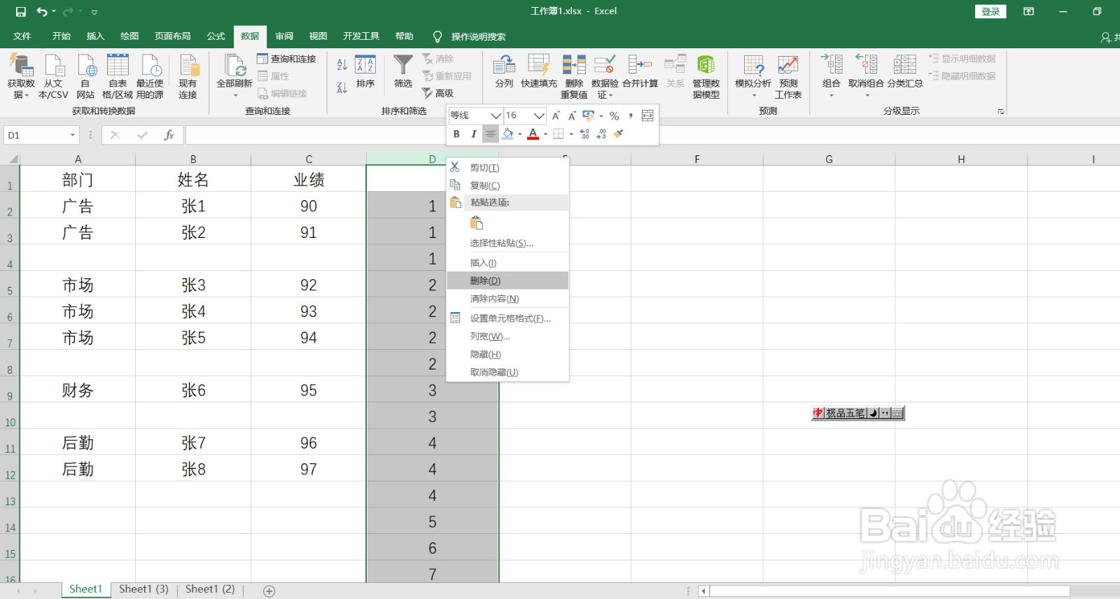Screen dimensions: 1120x599
Task: Click 自网站 (From Web) icon
Action: pyautogui.click(x=86, y=66)
